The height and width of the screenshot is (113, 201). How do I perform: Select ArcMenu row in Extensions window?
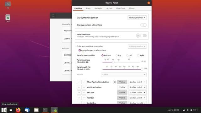coord(67,31)
